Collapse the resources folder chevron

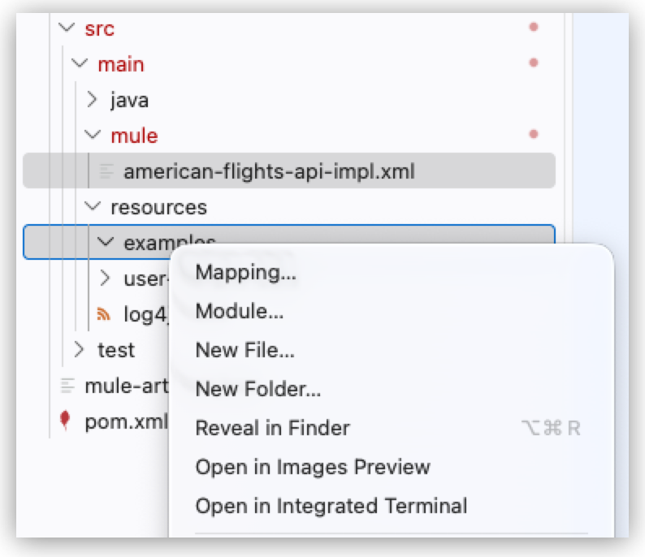click(x=92, y=206)
